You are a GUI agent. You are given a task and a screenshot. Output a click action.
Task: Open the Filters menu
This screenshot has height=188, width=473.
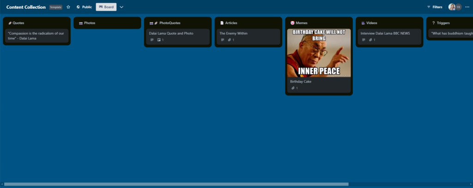tap(434, 7)
